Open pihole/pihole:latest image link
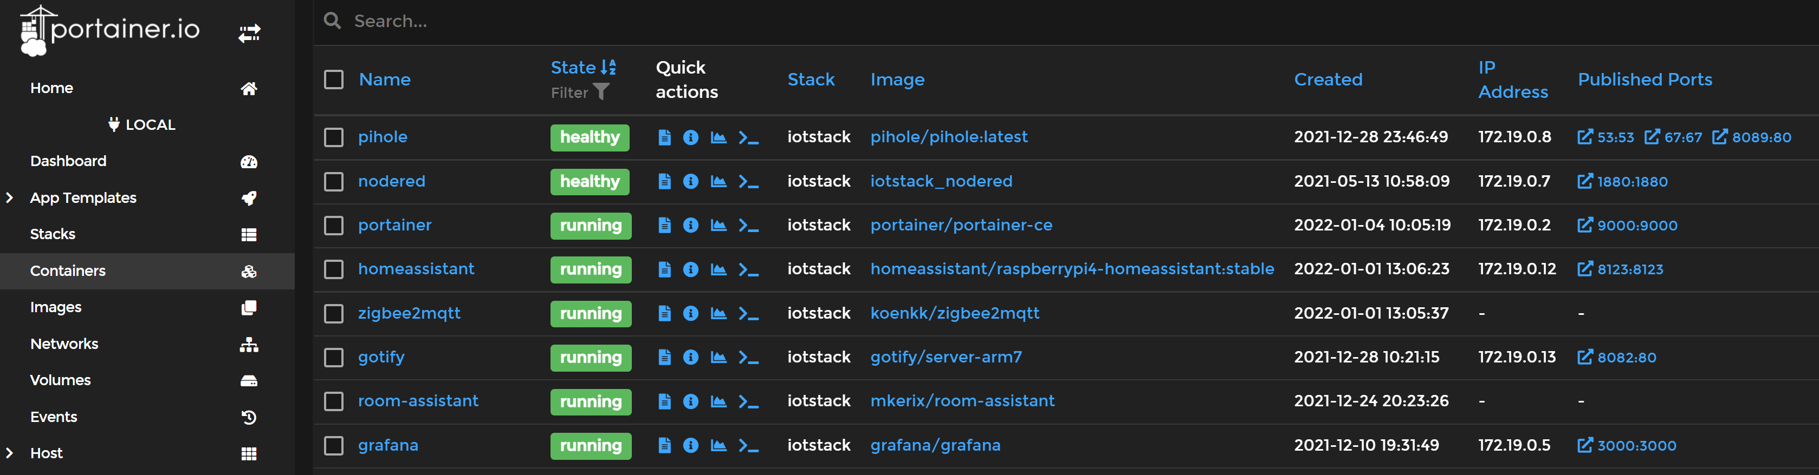The height and width of the screenshot is (475, 1819). click(948, 137)
